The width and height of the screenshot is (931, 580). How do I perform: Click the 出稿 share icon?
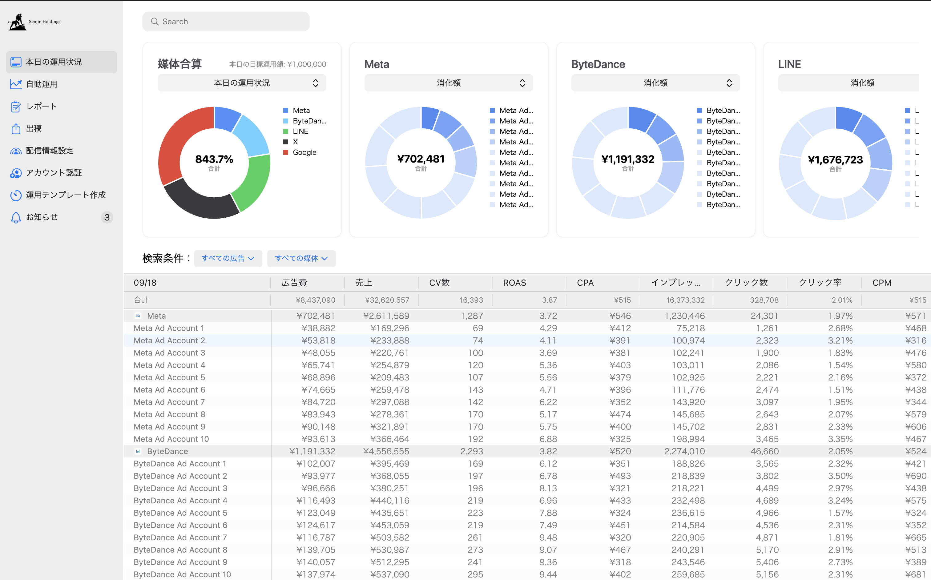16,128
